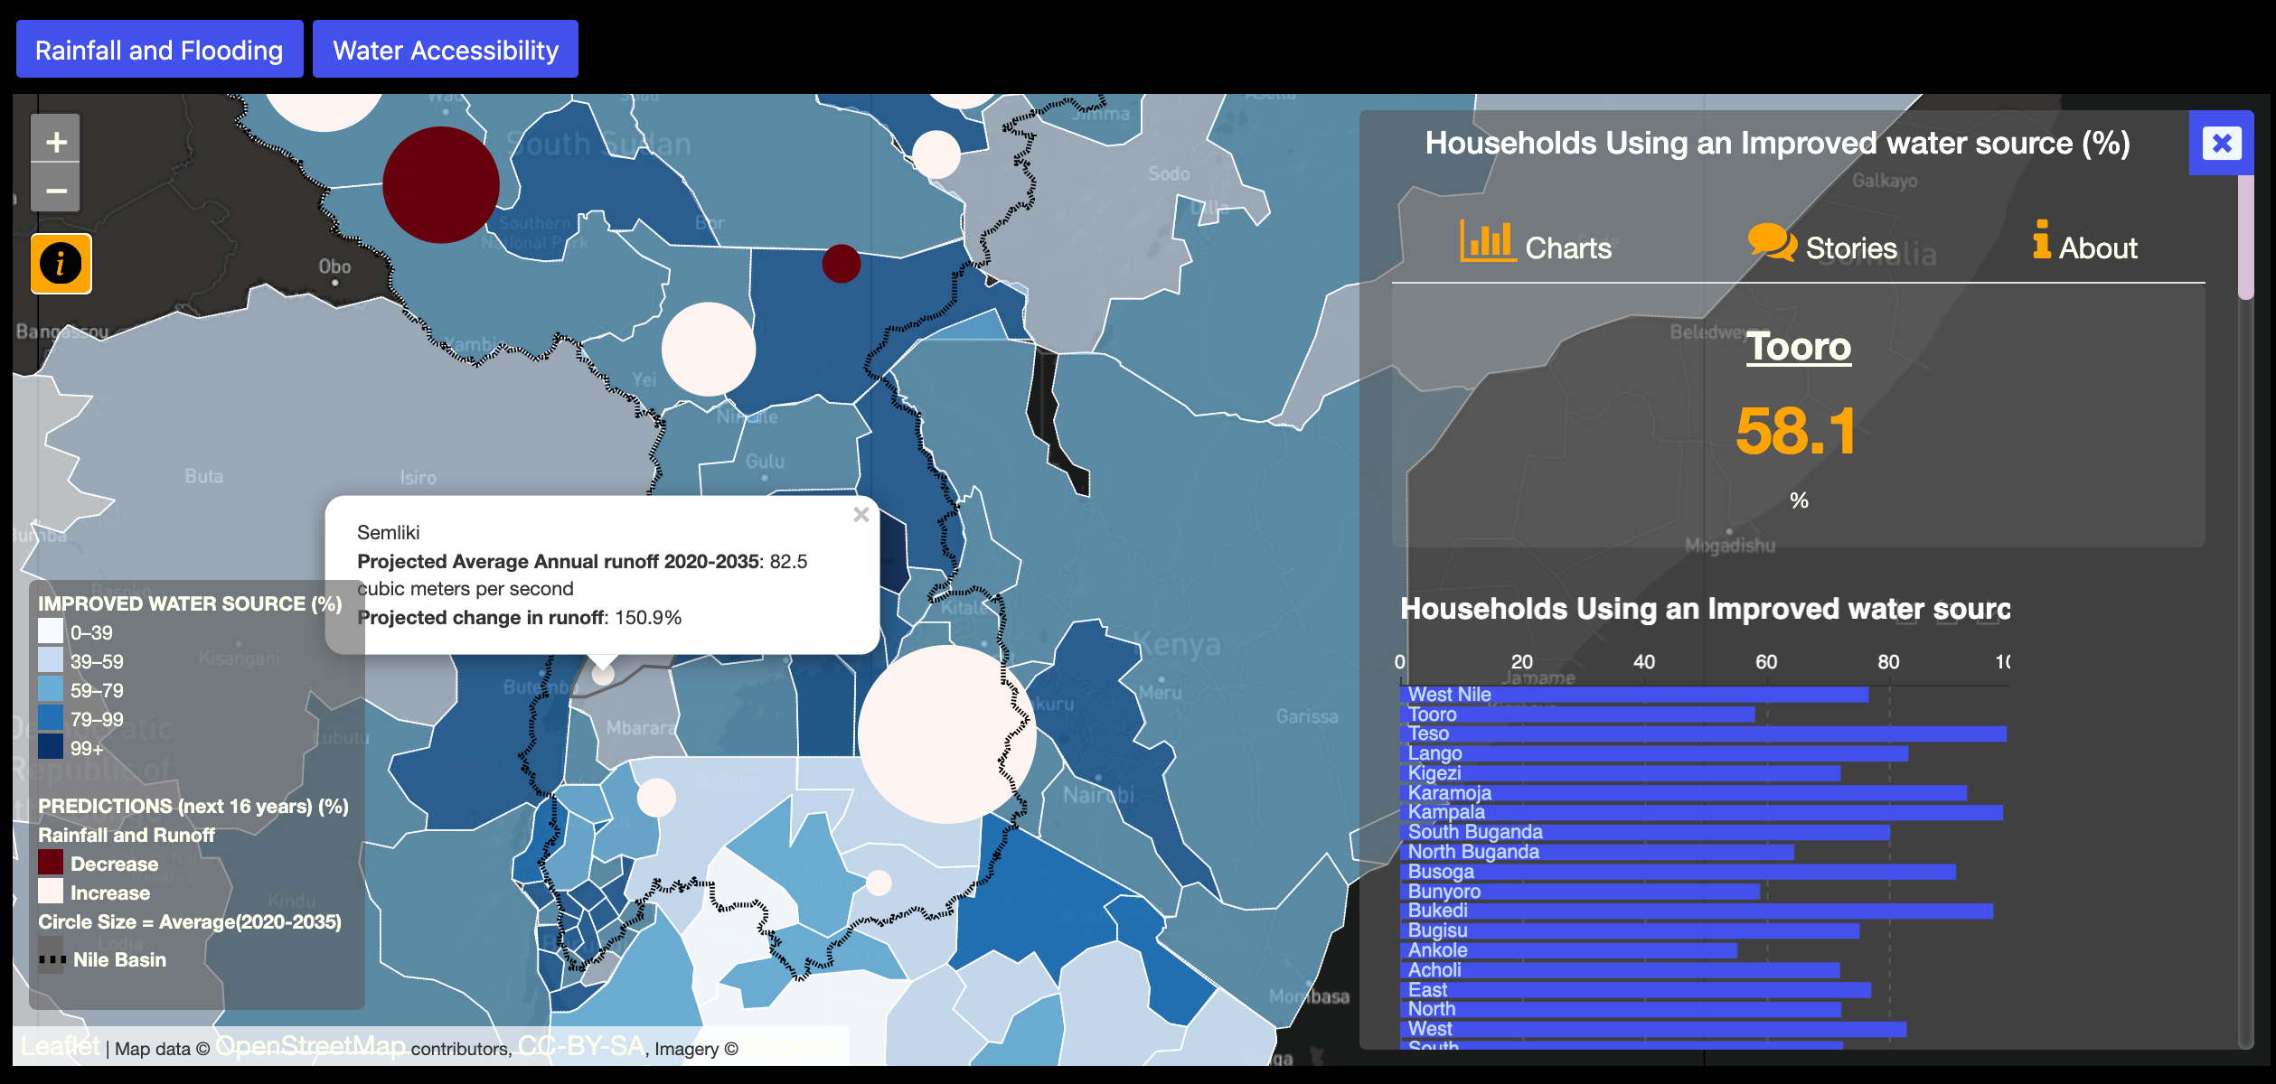This screenshot has width=2276, height=1084.
Task: Click the large dark red decrease circle
Action: tap(441, 184)
